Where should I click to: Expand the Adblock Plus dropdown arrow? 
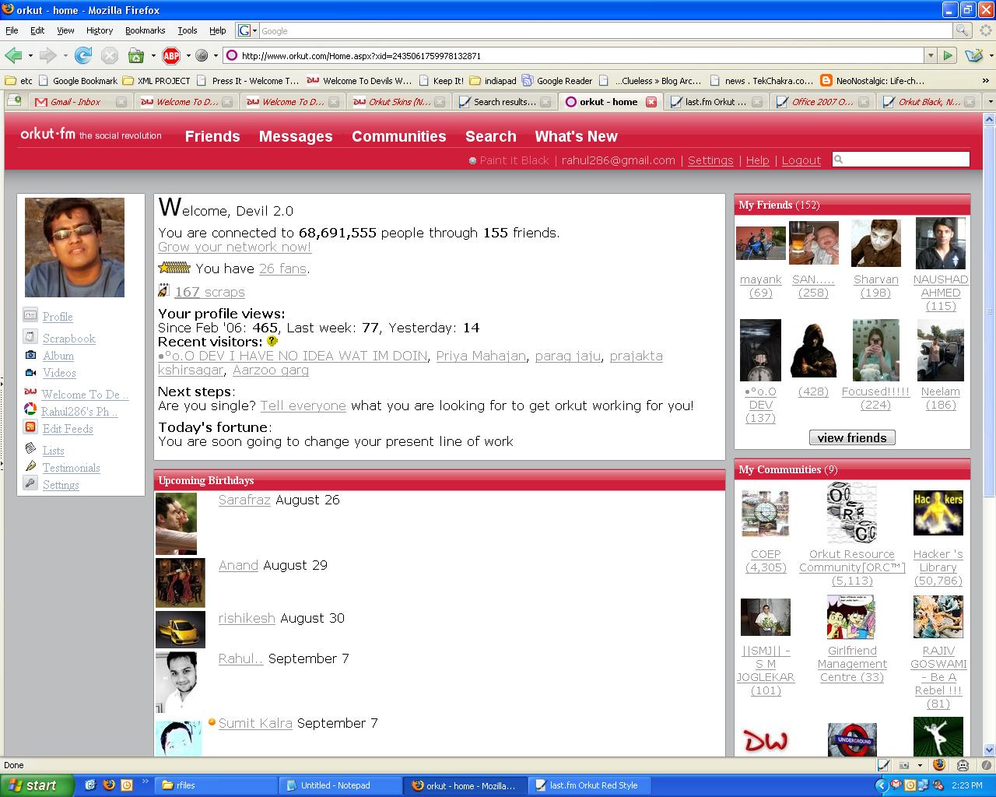(x=188, y=56)
